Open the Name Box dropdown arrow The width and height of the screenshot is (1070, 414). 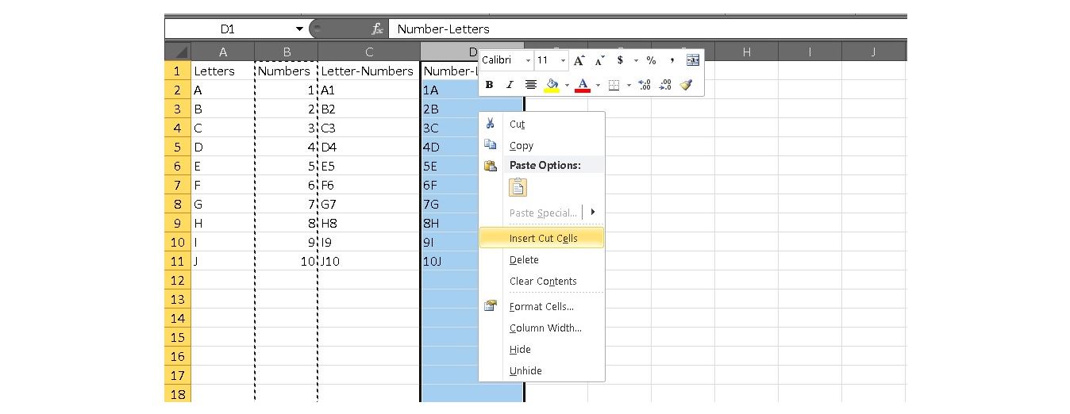coord(299,29)
